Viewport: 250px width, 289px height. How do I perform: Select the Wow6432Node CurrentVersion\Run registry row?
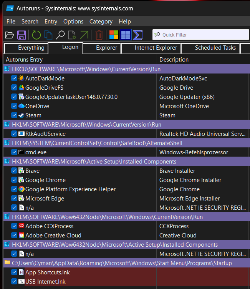point(127,217)
